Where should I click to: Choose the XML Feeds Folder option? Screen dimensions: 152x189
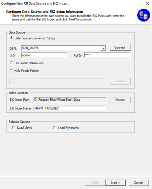click(11, 70)
